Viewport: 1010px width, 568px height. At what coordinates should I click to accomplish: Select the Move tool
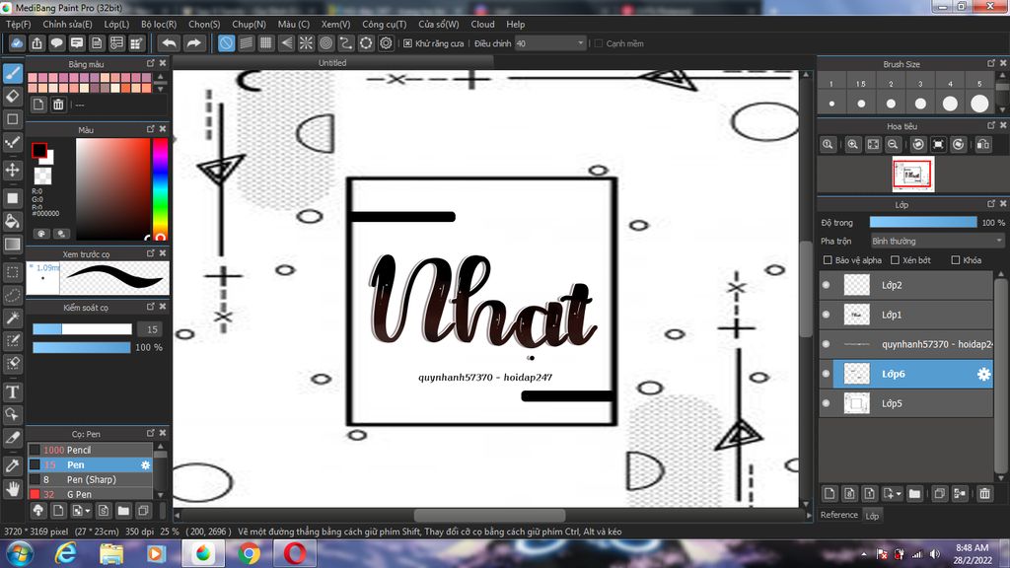click(x=12, y=170)
